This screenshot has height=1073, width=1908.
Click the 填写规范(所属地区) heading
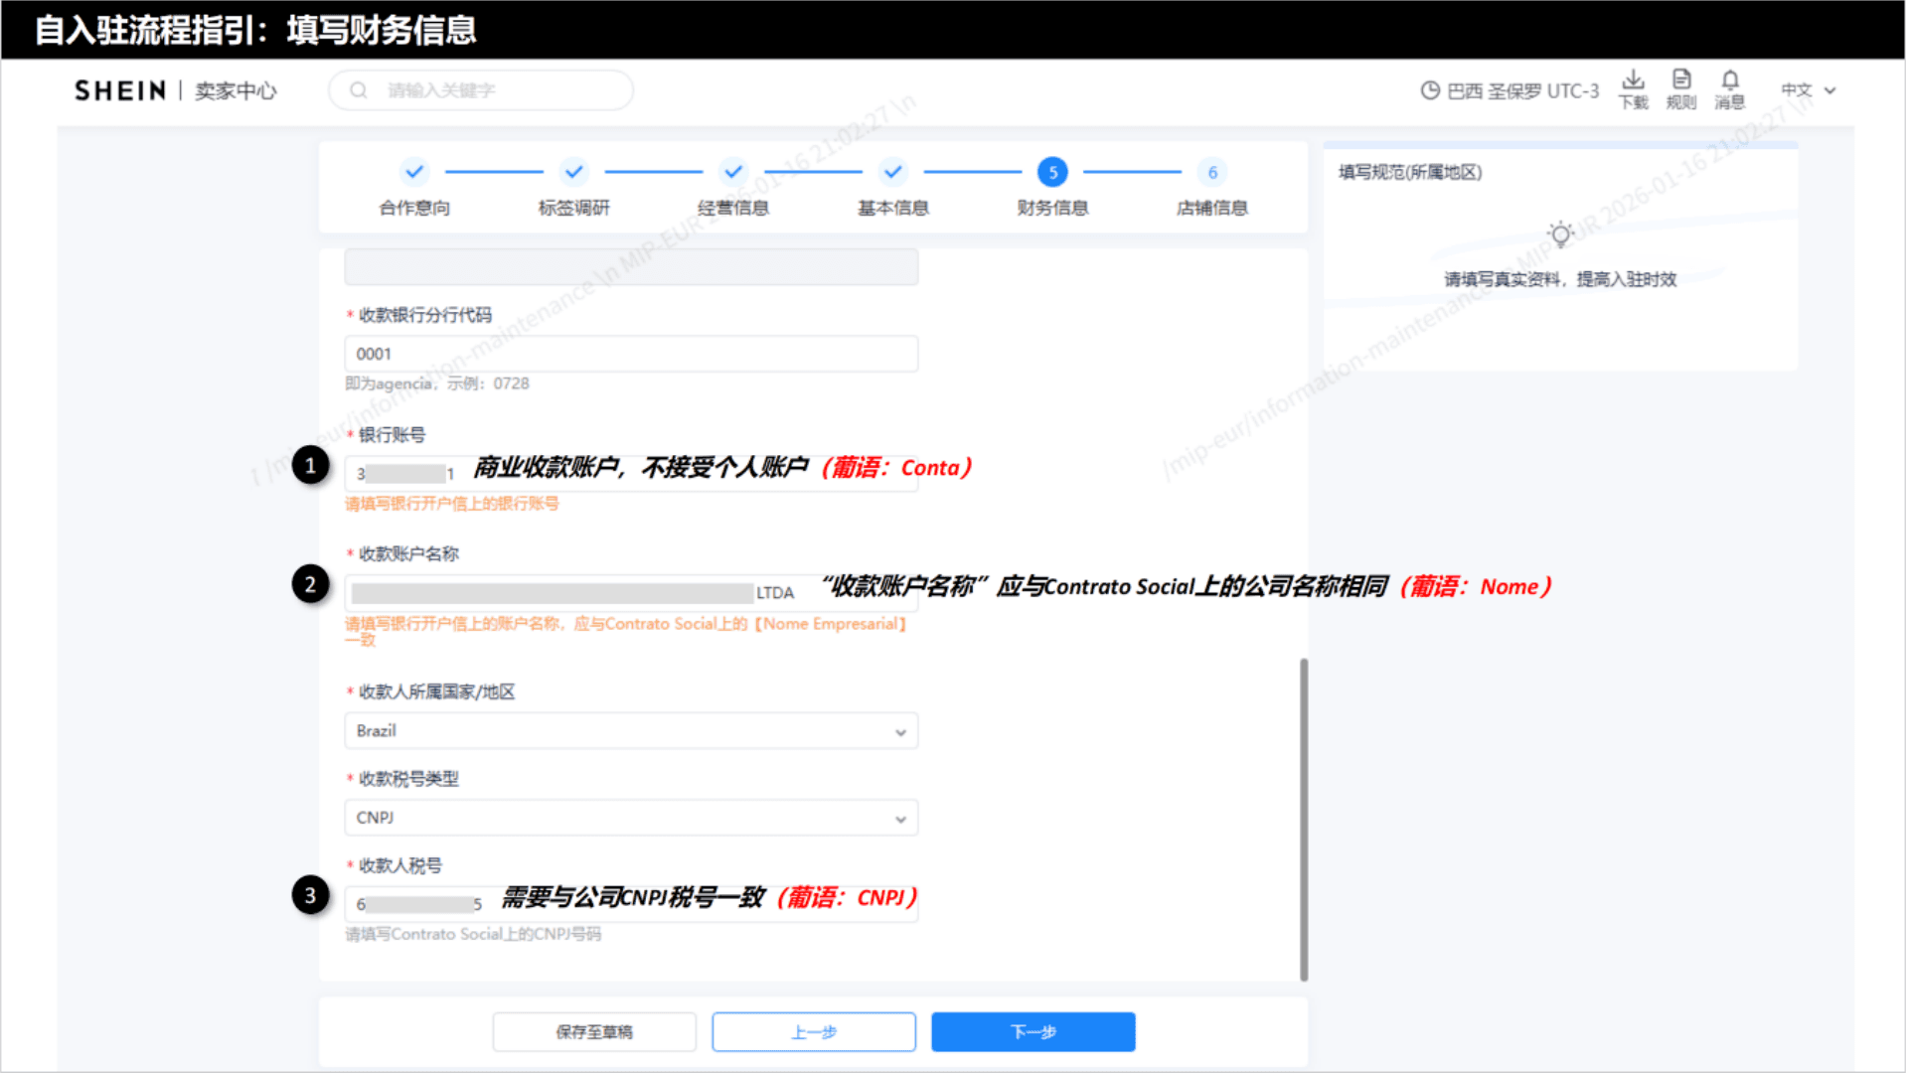pos(1410,172)
